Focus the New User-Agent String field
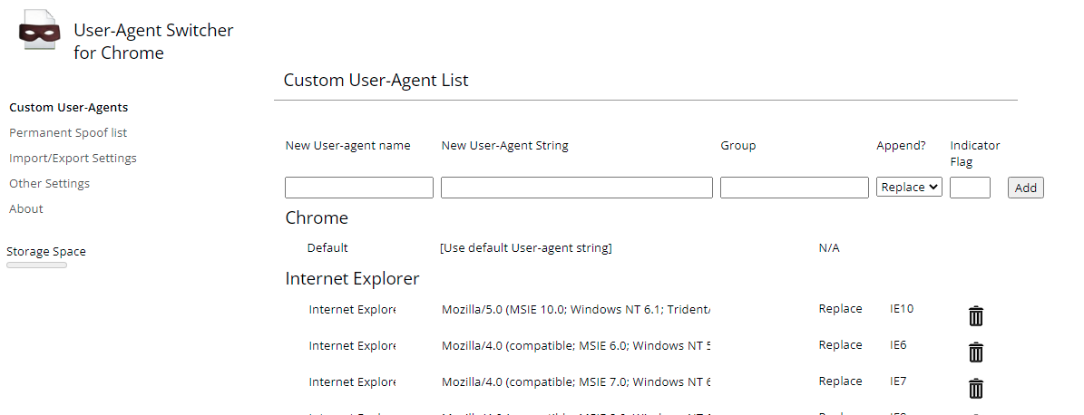Image resolution: width=1084 pixels, height=415 pixels. (x=577, y=188)
